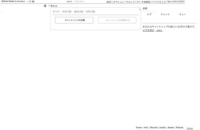Select the 利用可能 building filter
The height and width of the screenshot is (130, 200).
pos(67,12)
